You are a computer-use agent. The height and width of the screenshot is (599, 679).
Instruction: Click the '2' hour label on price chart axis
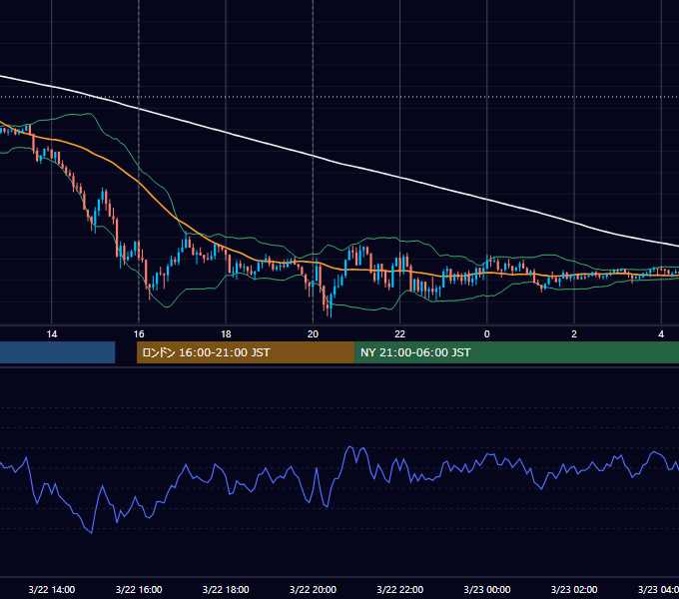(574, 334)
